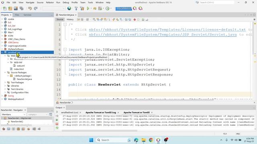Expand the Configuration Files node
Image resolution: width=257 pixels, height=144 pixels.
pyautogui.click(x=5, y=92)
